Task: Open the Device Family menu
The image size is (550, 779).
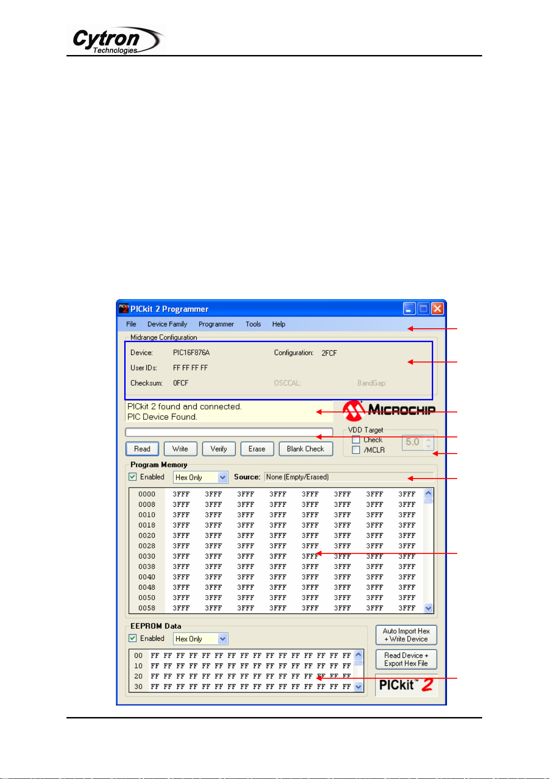Action: point(167,324)
